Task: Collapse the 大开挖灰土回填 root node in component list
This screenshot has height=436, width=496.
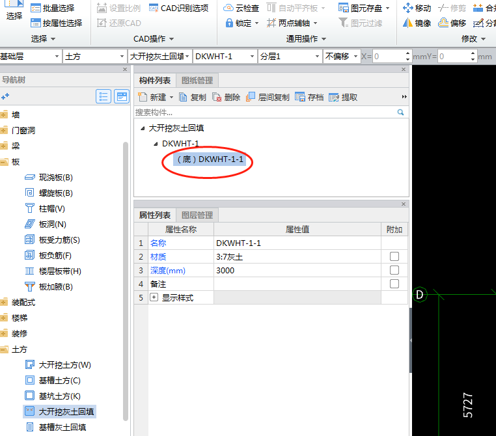Action: point(143,128)
